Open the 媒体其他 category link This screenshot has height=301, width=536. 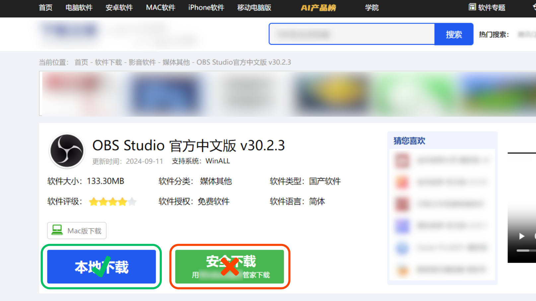click(x=176, y=62)
